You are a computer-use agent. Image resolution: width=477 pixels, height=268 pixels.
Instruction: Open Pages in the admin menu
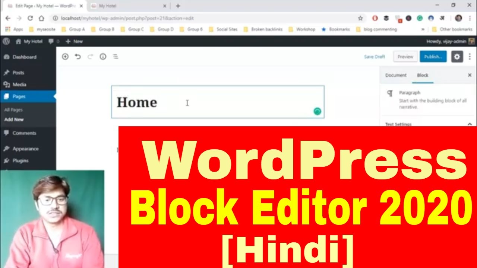(x=19, y=96)
